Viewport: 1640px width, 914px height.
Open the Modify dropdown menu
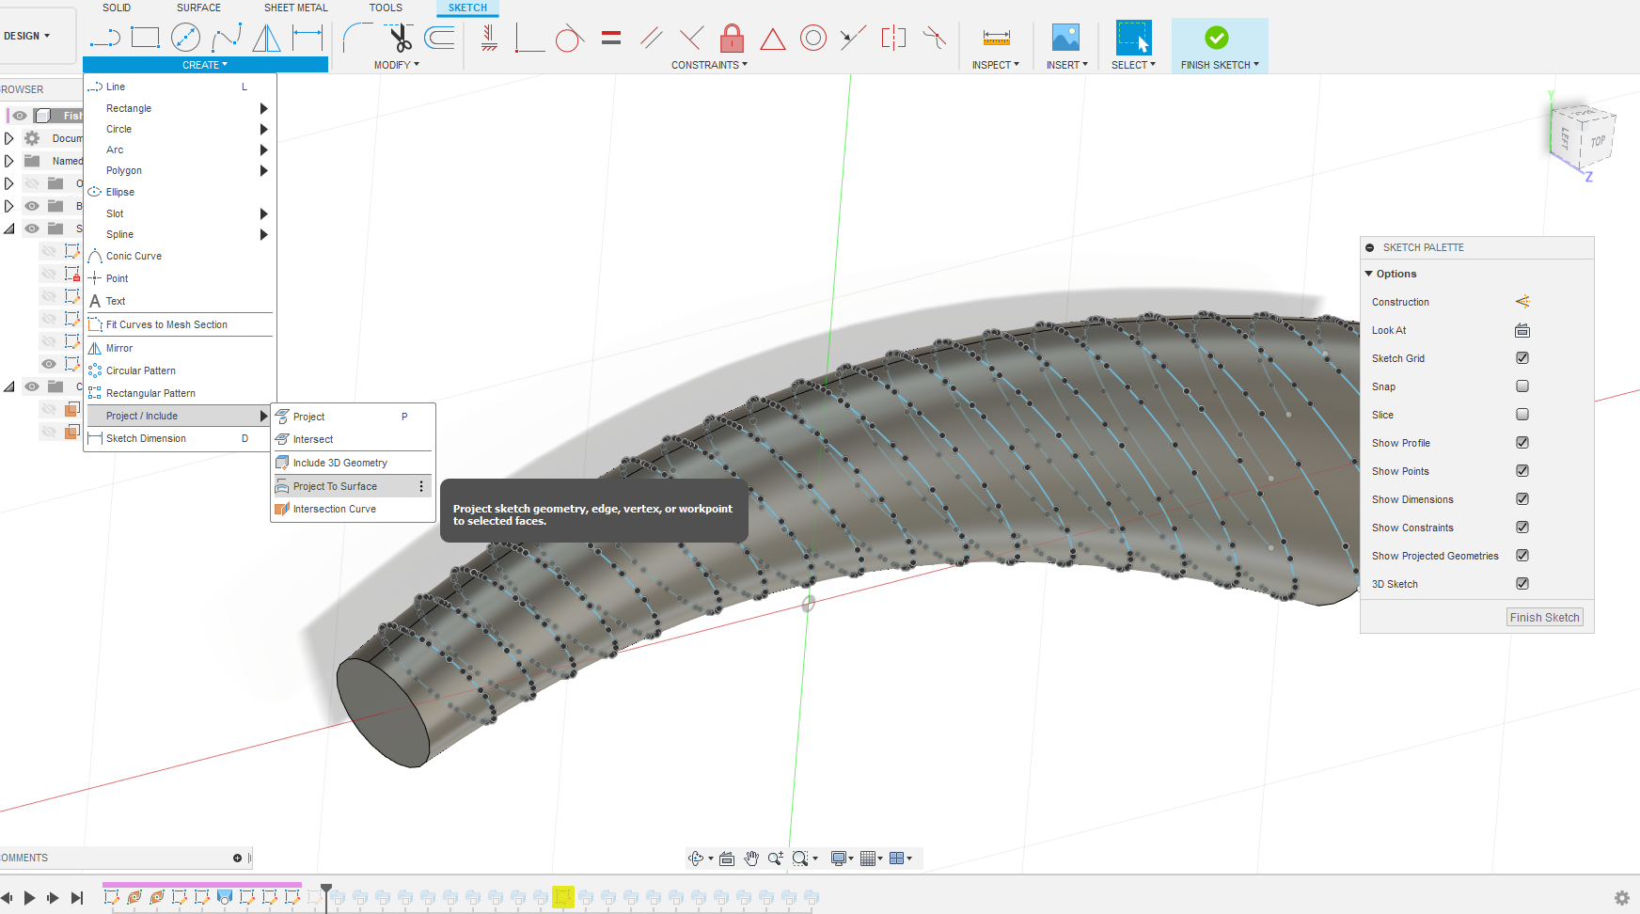pyautogui.click(x=397, y=65)
